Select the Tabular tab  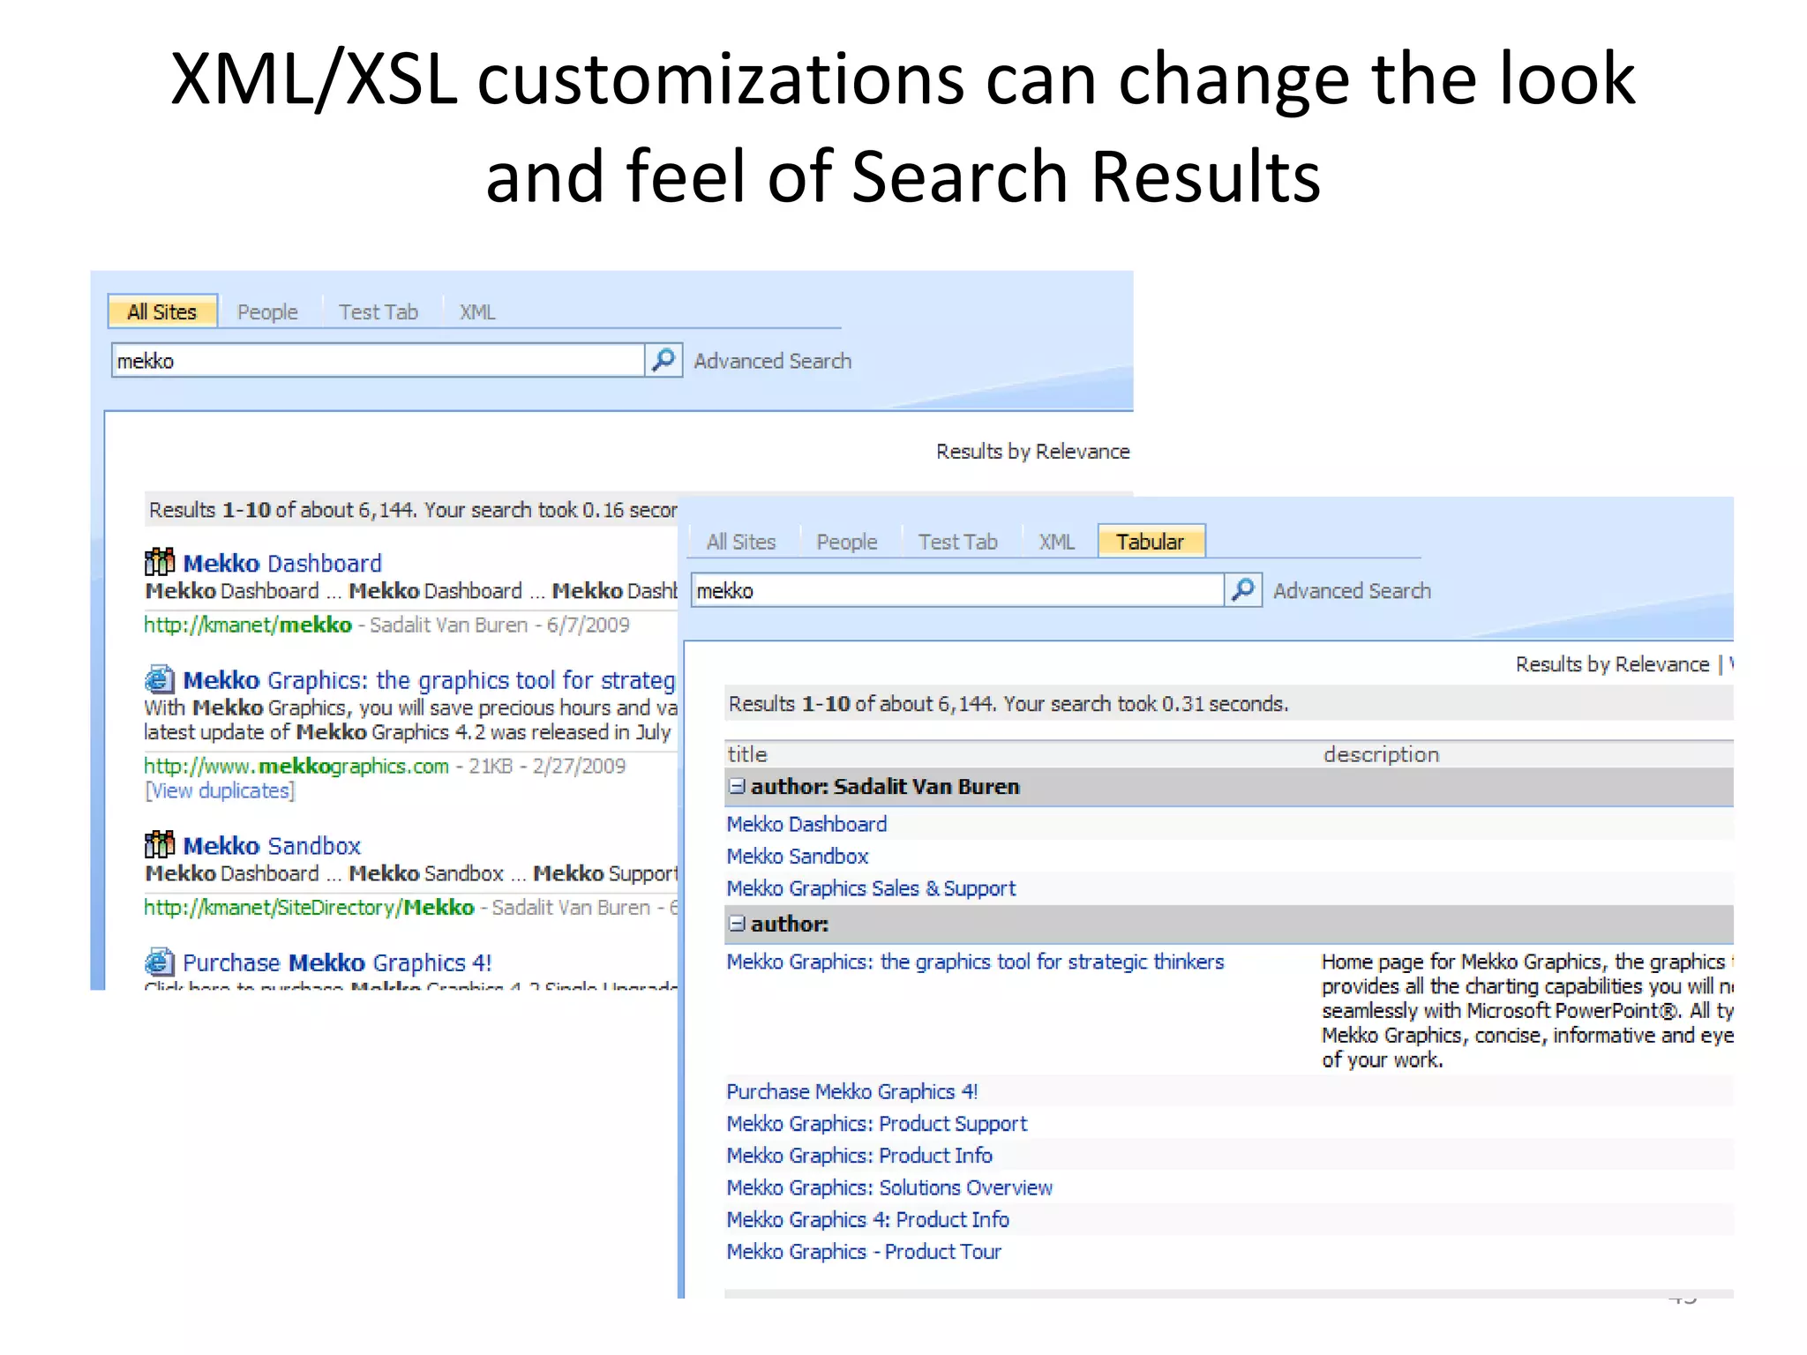pos(1151,541)
